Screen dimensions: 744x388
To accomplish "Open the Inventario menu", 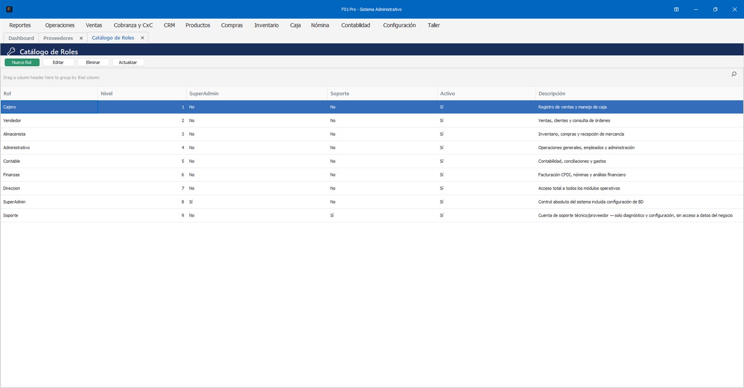I will point(266,25).
